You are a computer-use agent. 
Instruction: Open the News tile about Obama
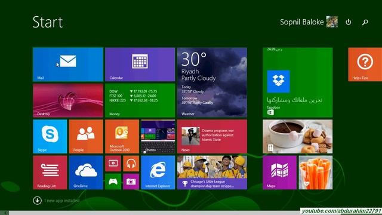(x=212, y=137)
